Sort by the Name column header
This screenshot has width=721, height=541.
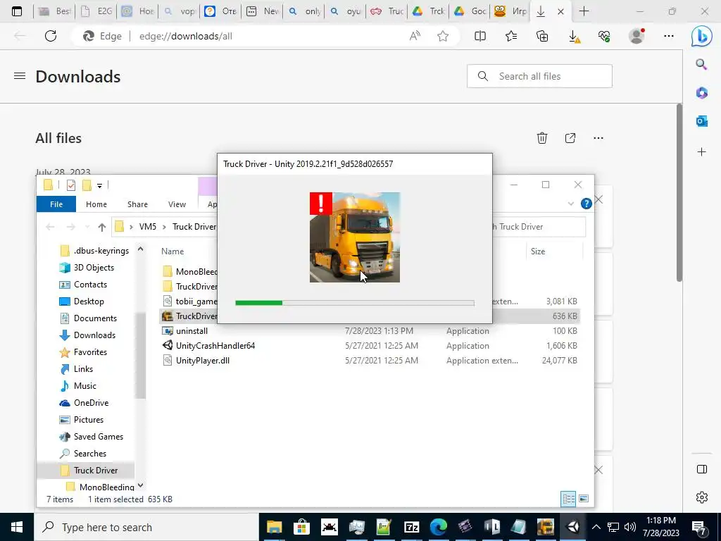coord(173,251)
